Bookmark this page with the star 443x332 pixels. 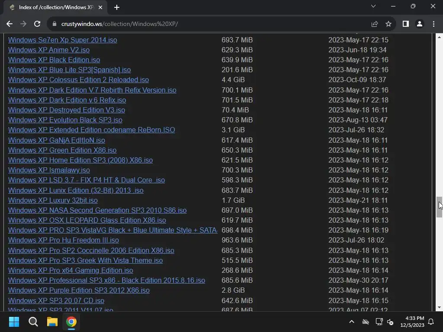coord(388,24)
